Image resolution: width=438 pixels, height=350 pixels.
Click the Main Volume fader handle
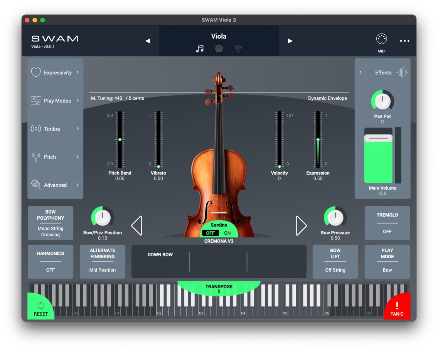coord(378,138)
